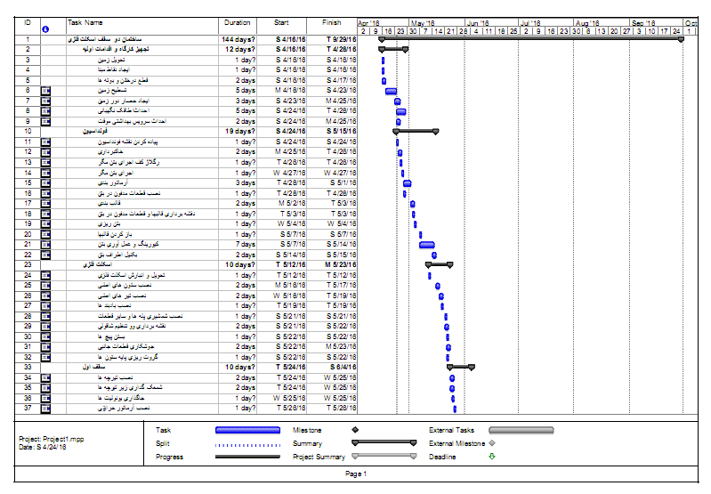Click the green Deadline arrow in legend

coord(492,457)
